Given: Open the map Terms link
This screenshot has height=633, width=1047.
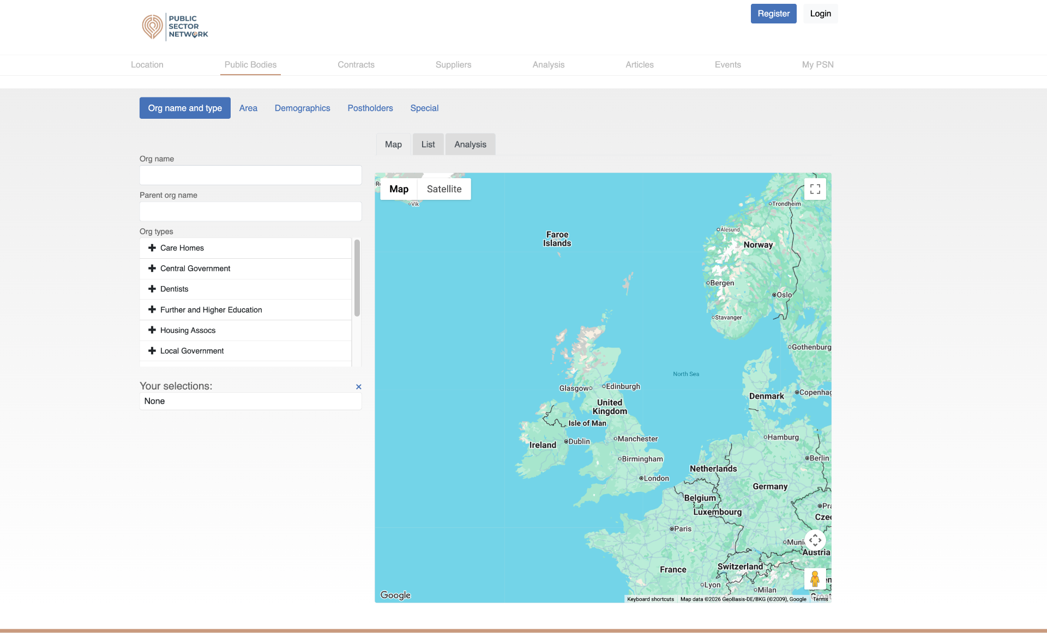Looking at the screenshot, I should (x=821, y=599).
